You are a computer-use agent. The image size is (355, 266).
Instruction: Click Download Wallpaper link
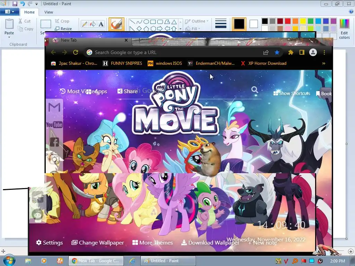pyautogui.click(x=210, y=242)
